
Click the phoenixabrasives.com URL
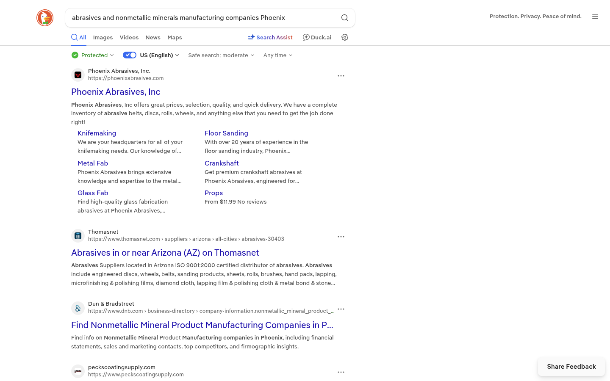click(x=126, y=78)
